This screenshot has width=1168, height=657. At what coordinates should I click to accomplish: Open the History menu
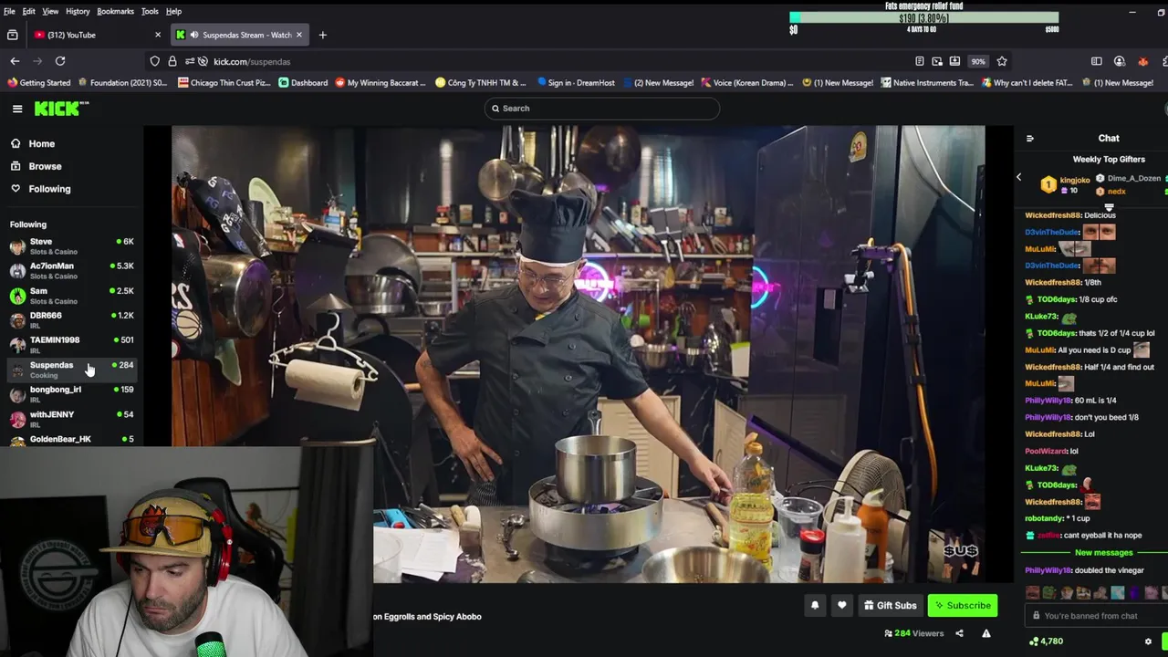point(78,11)
